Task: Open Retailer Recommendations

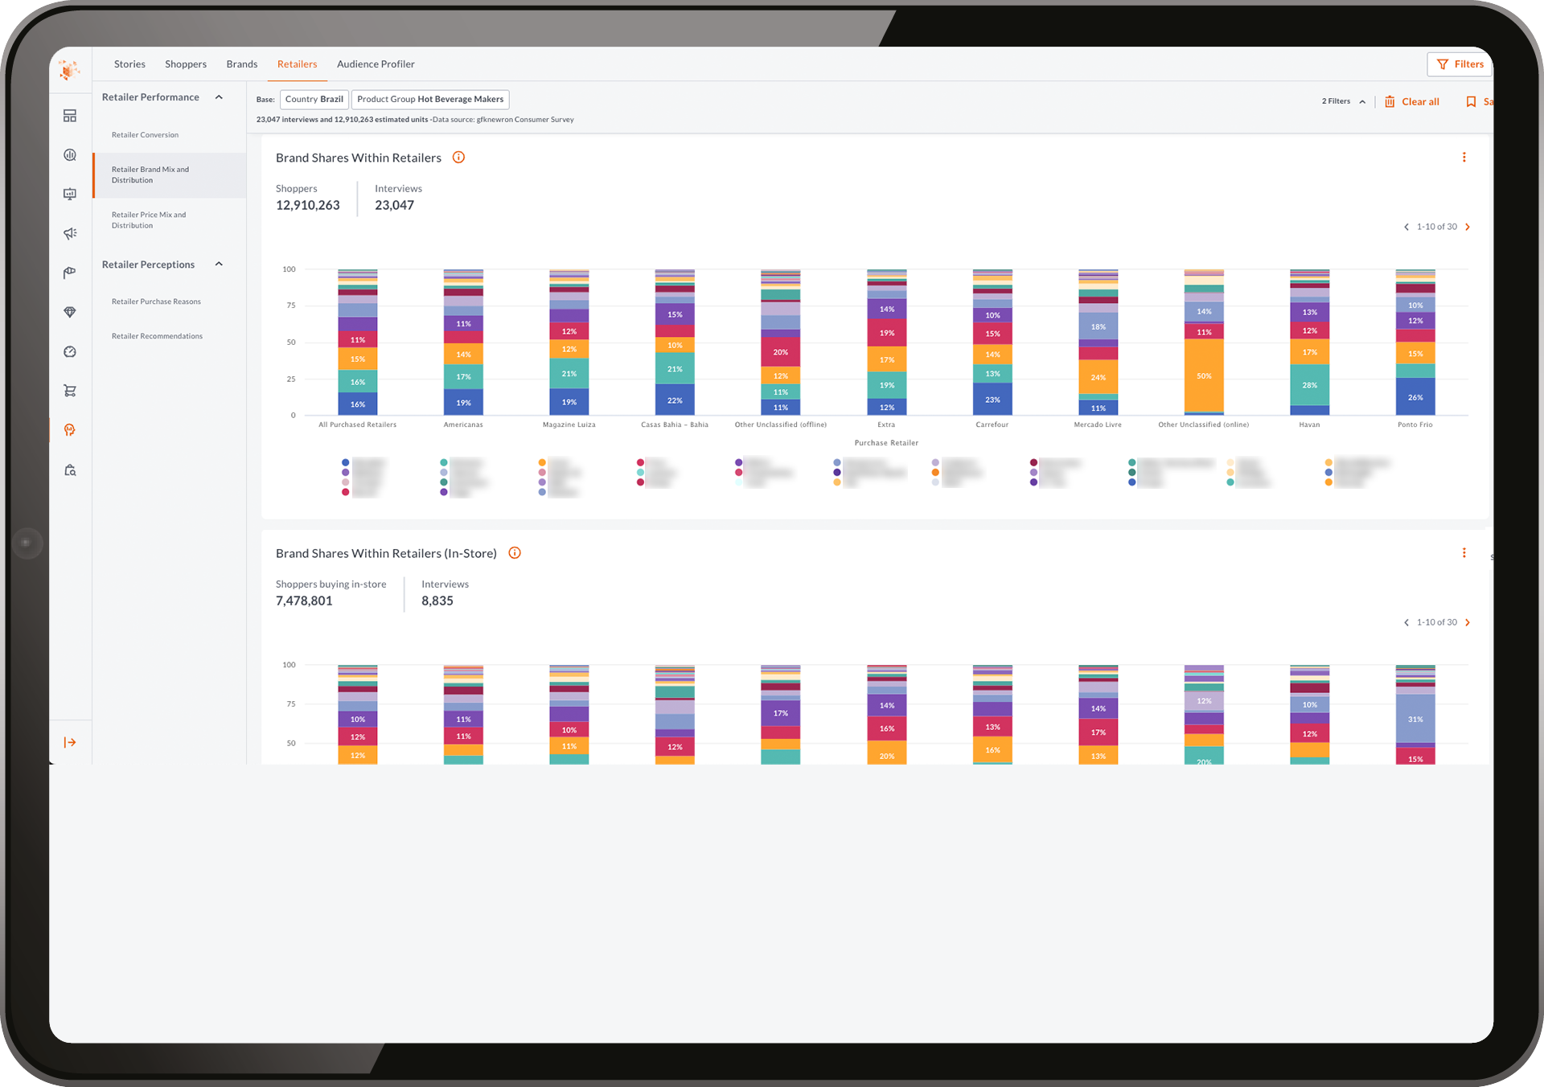Action: 157,336
